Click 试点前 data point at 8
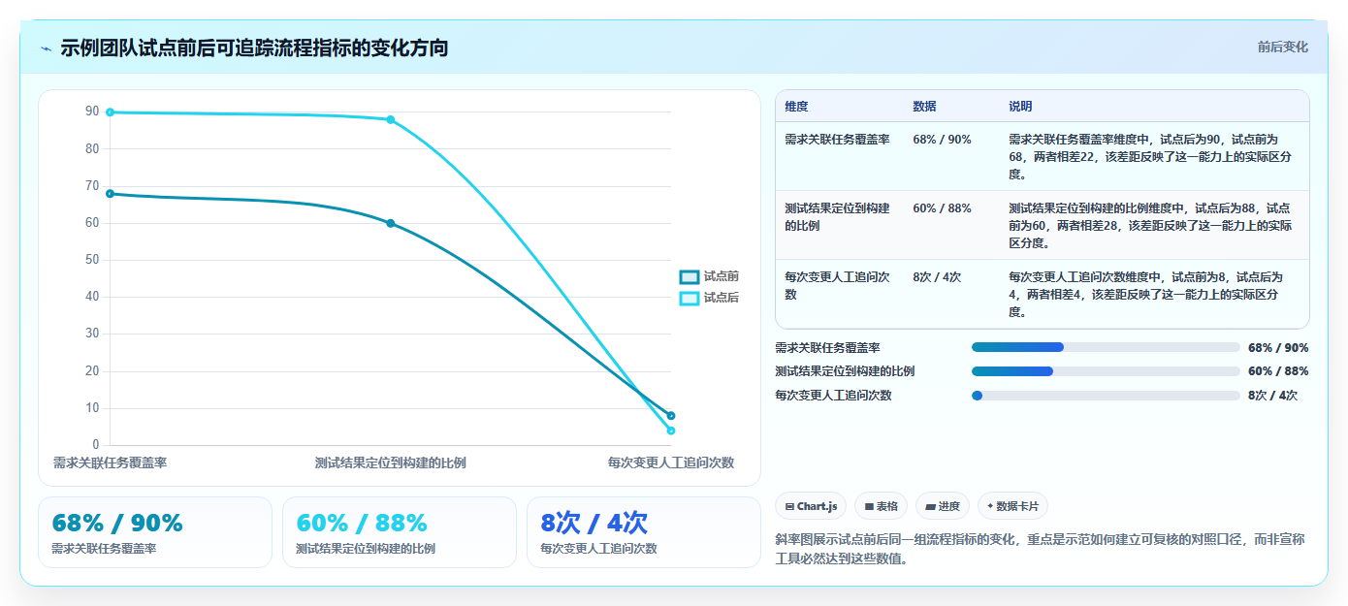Viewport: 1348px width, 606px height. click(x=671, y=416)
